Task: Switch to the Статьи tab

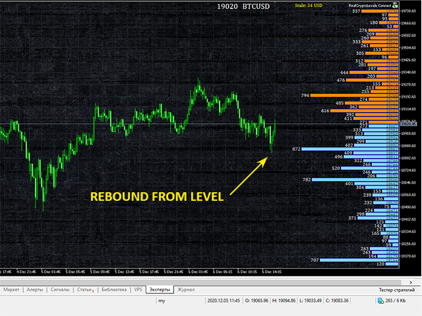Action: pyautogui.click(x=84, y=290)
